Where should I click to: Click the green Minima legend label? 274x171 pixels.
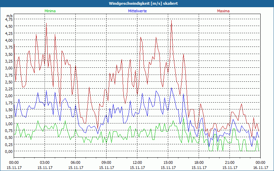tap(50, 11)
